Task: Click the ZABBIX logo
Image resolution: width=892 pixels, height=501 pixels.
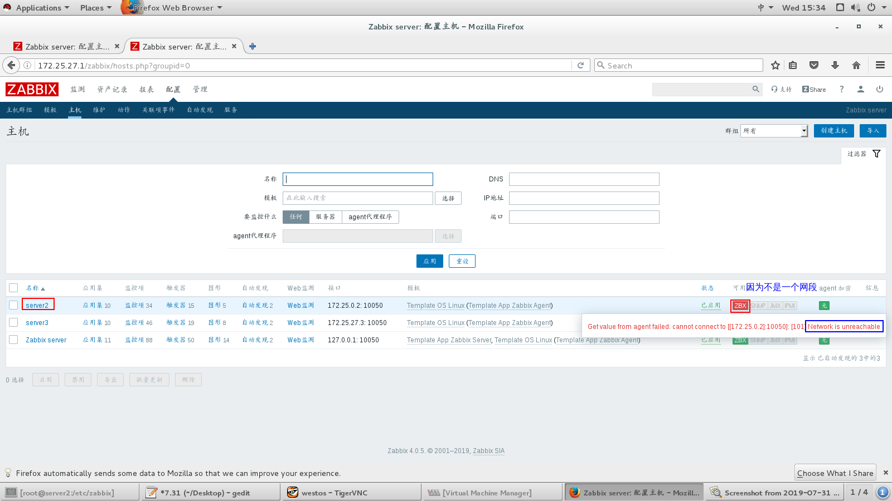Action: [x=32, y=89]
